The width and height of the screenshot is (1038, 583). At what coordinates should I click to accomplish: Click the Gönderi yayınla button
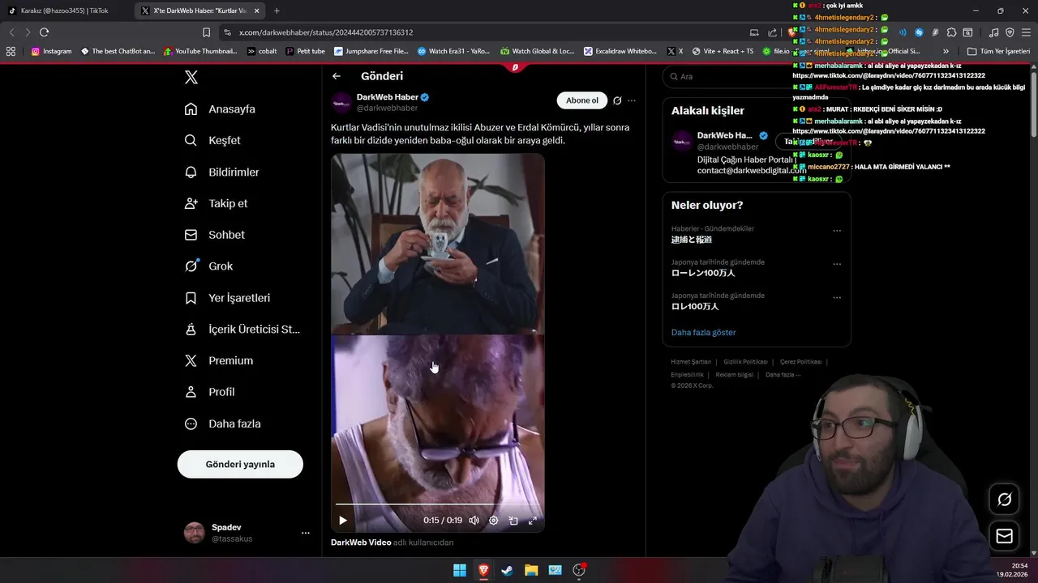pyautogui.click(x=240, y=464)
